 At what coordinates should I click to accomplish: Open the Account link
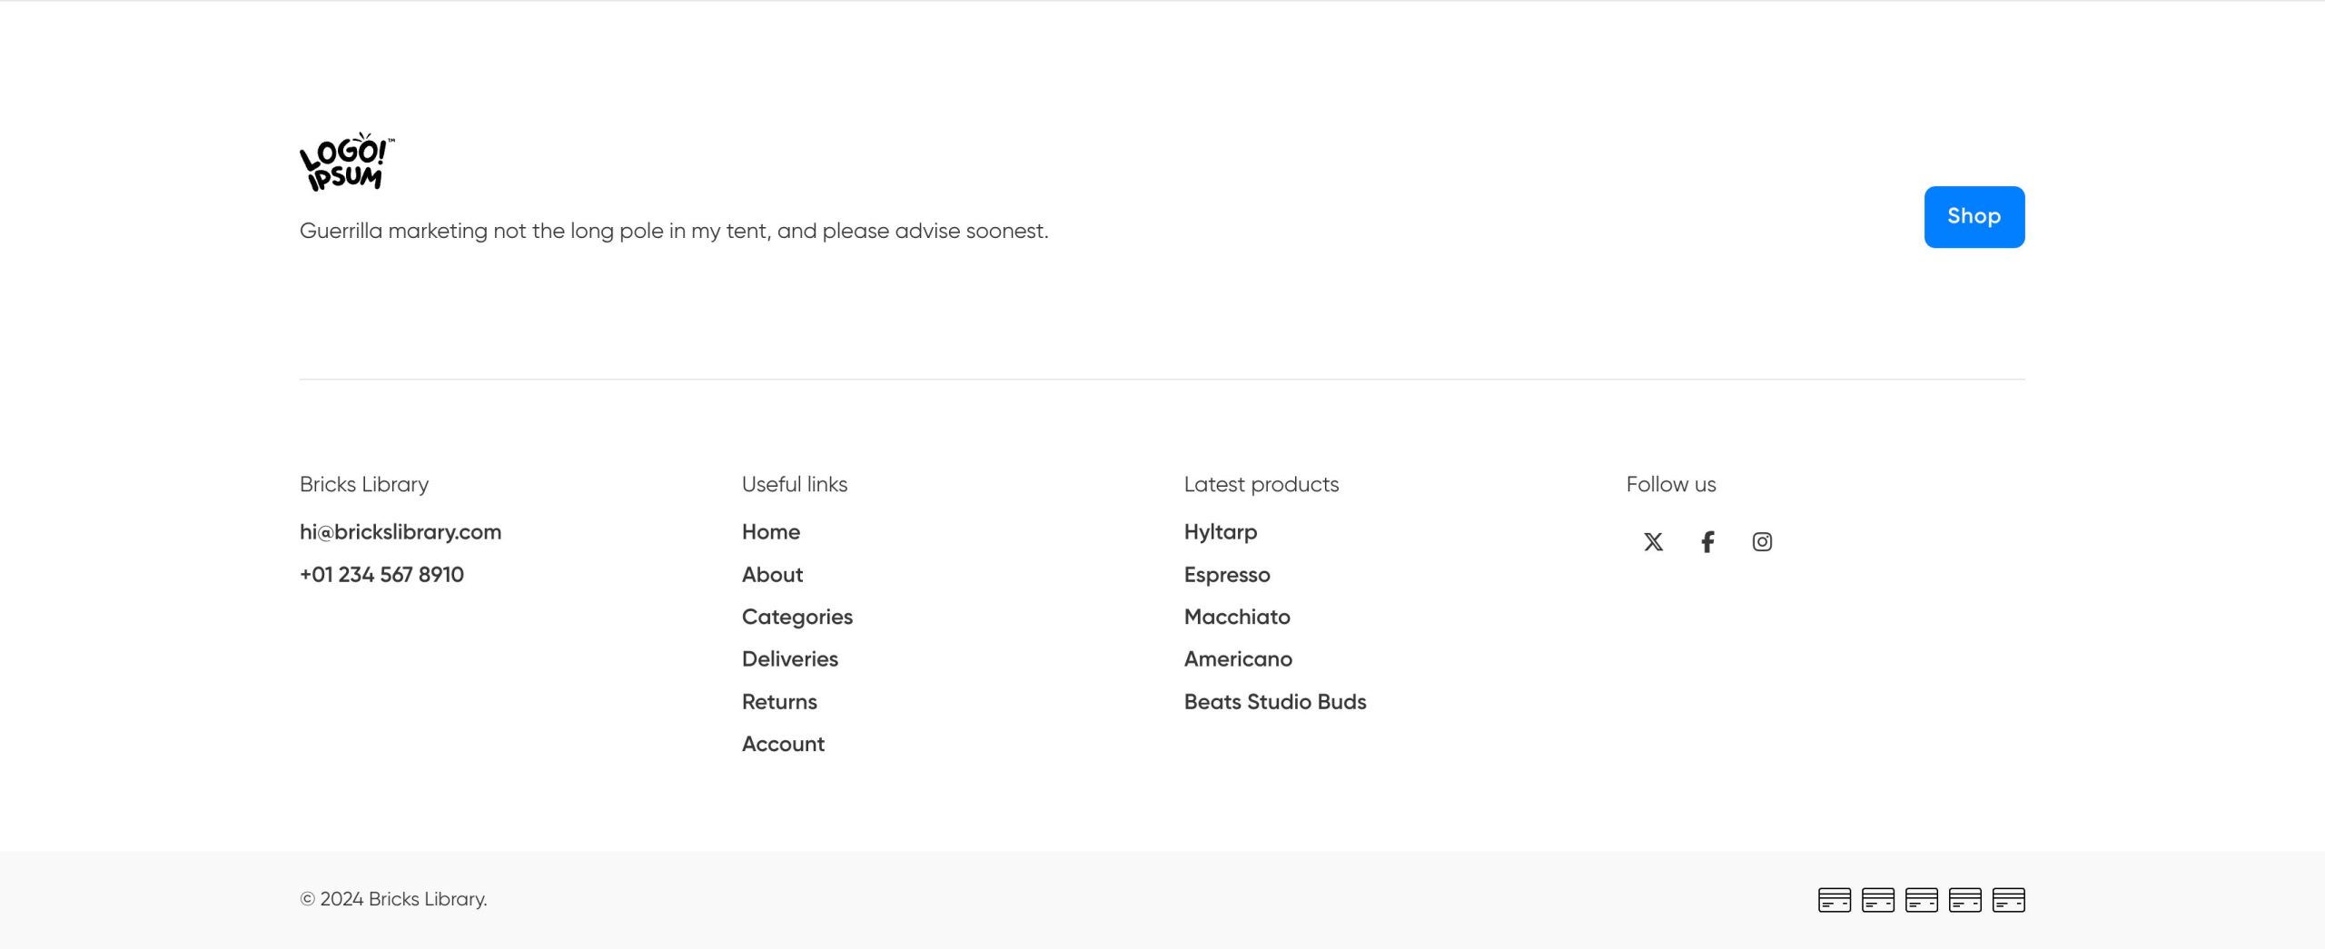click(x=783, y=745)
